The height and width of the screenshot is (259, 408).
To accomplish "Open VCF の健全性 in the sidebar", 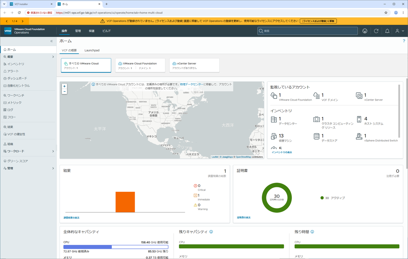I will pyautogui.click(x=16, y=134).
